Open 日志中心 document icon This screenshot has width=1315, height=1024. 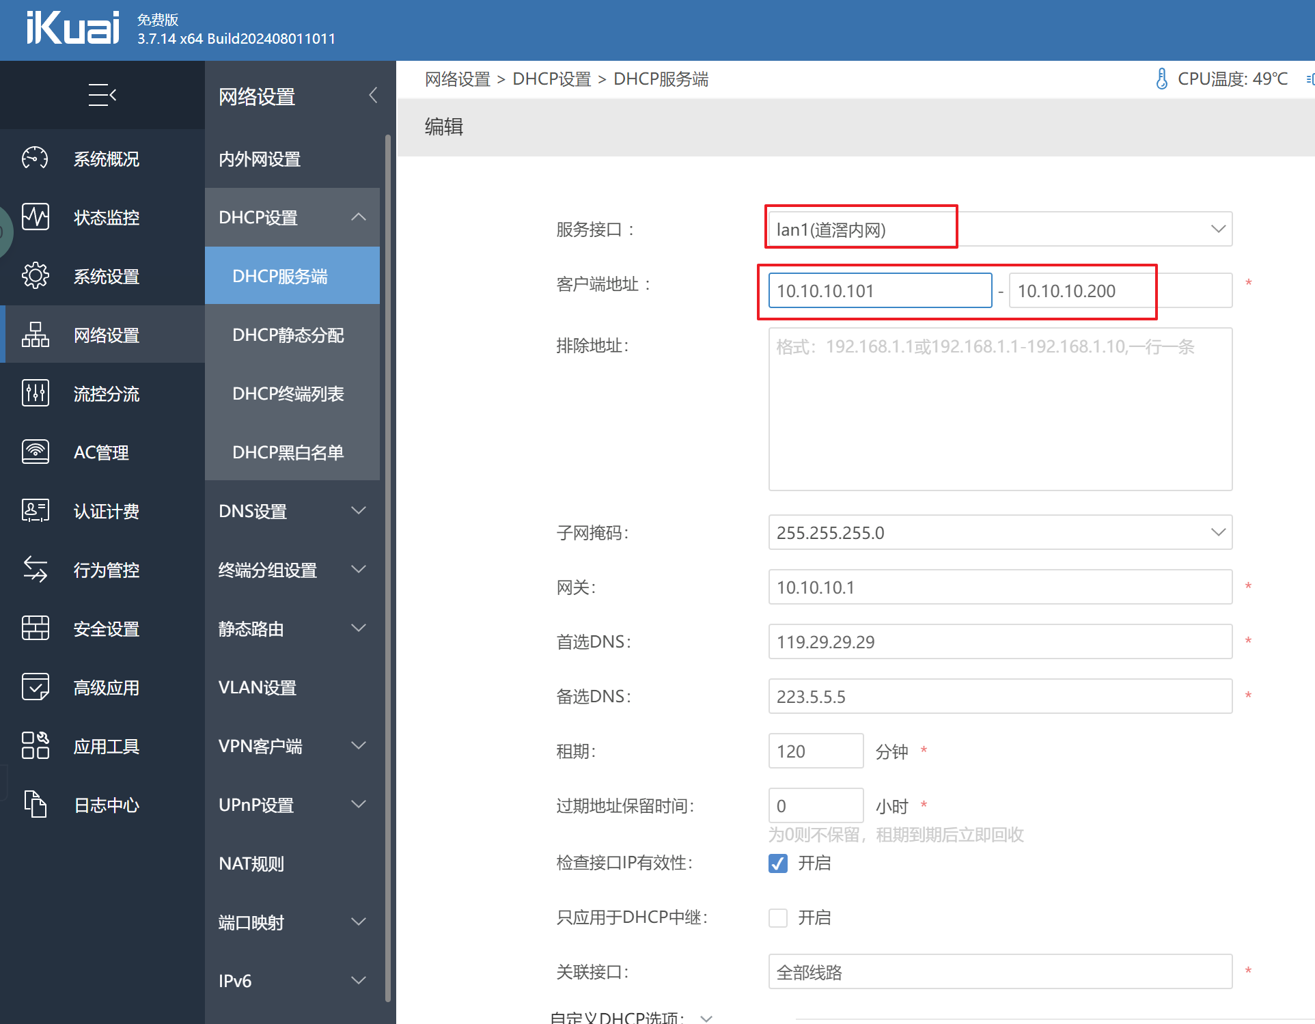click(35, 805)
